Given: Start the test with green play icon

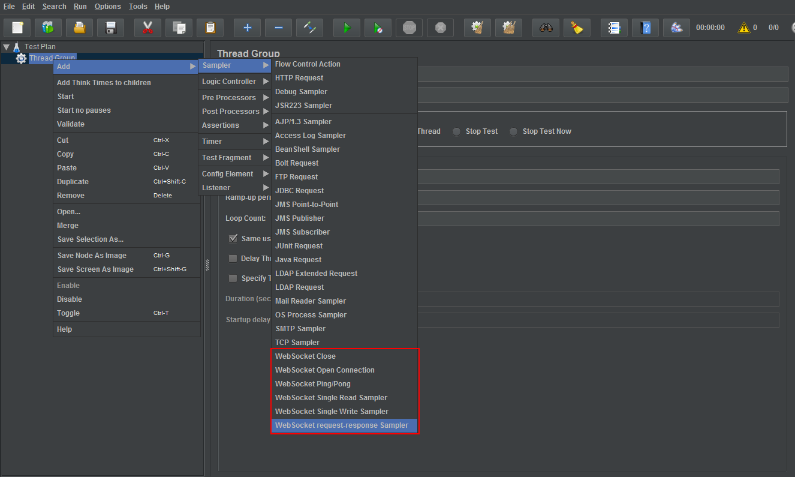Looking at the screenshot, I should tap(347, 28).
